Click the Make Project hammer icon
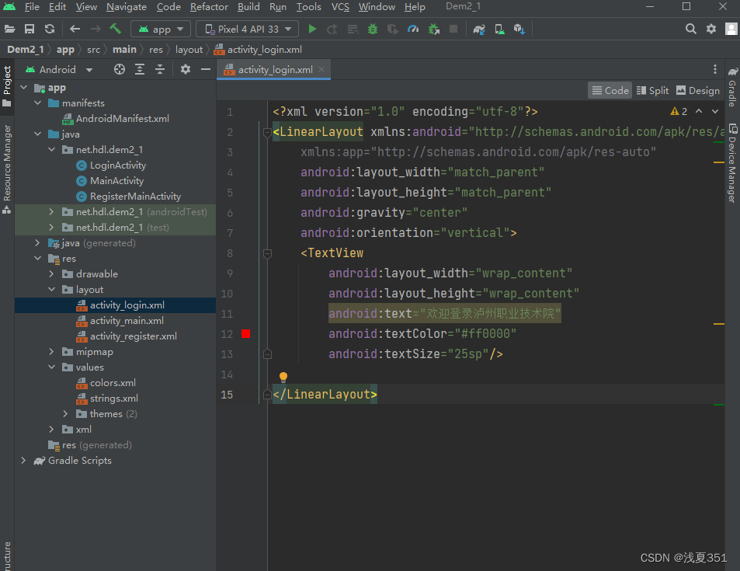Viewport: 740px width, 571px height. click(x=115, y=29)
